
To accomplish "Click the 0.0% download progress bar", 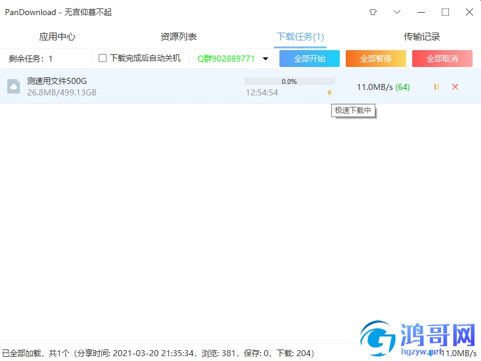I will tap(289, 81).
